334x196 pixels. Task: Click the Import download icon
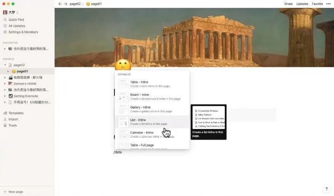5,119
